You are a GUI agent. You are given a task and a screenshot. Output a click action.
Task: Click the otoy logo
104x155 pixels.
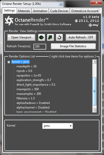pyautogui.click(x=94, y=25)
